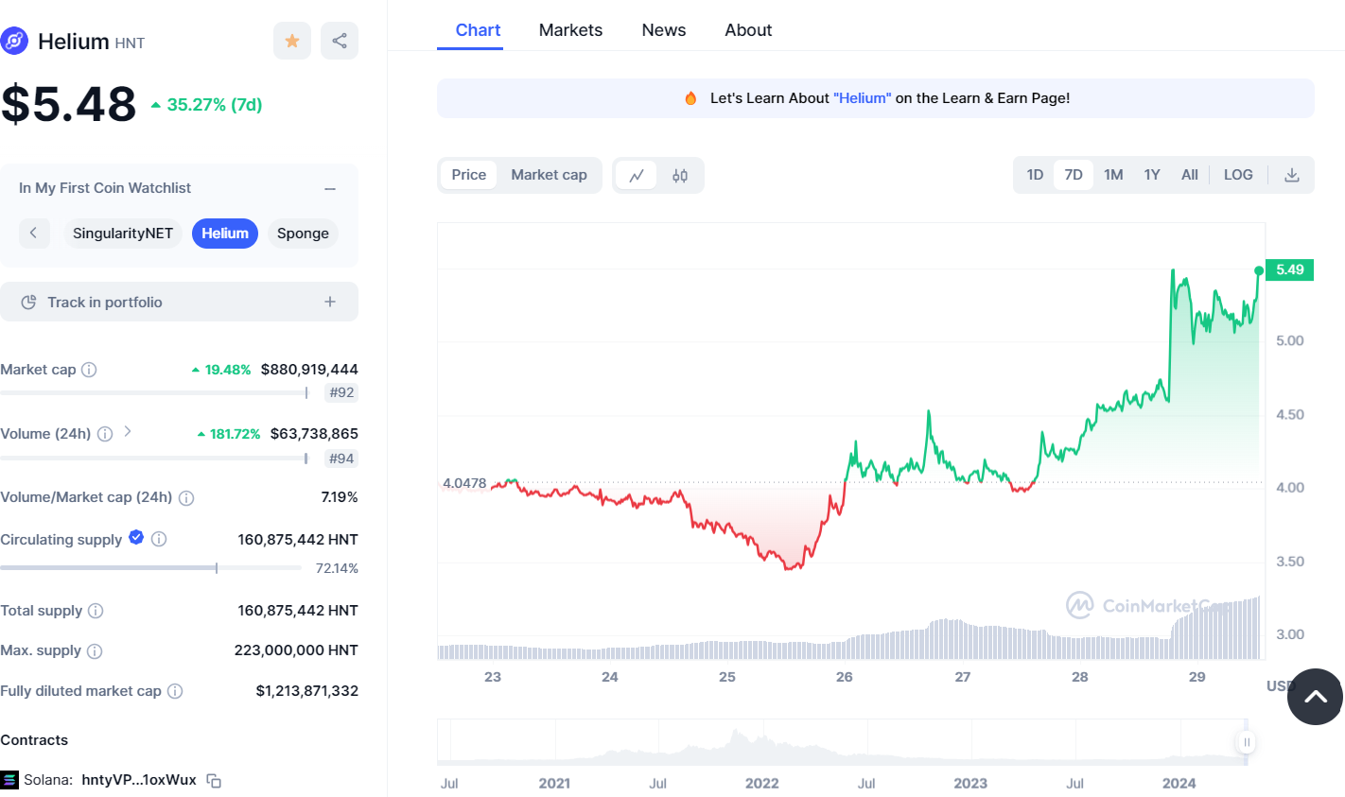Click Solana contract address hntyVP...1oxWux
1345x797 pixels.
[x=139, y=780]
